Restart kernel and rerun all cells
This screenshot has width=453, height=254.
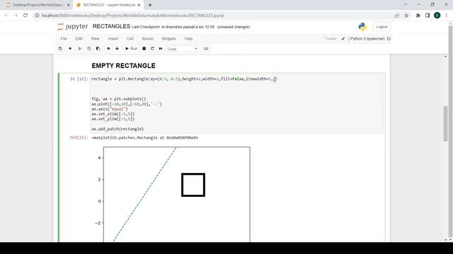[x=161, y=49]
